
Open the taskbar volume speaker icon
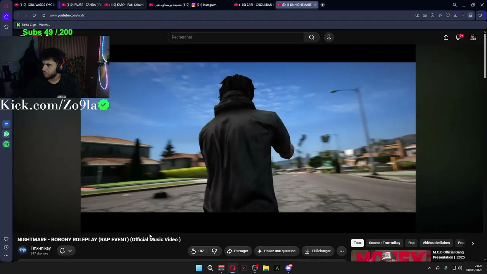460,268
